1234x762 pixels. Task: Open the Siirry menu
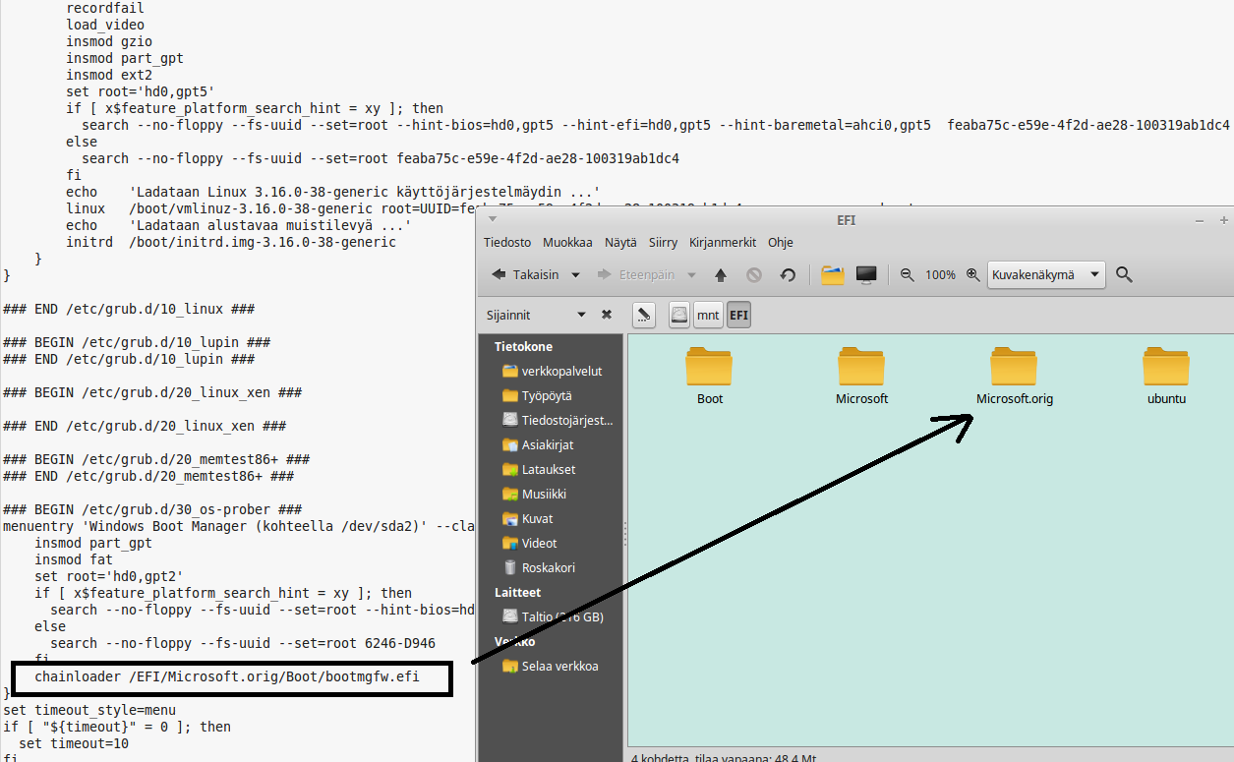point(664,242)
